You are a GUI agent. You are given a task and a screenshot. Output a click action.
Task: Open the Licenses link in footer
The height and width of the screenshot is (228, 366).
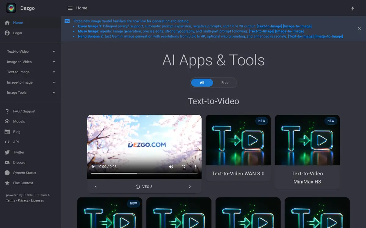pyautogui.click(x=38, y=201)
